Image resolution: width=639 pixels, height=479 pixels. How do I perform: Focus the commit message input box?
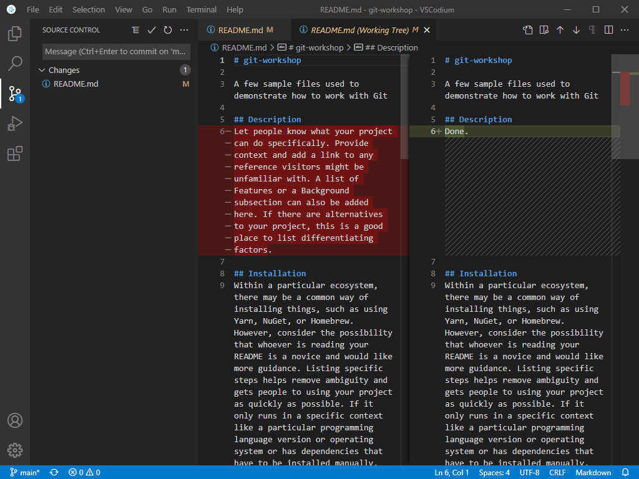[116, 52]
